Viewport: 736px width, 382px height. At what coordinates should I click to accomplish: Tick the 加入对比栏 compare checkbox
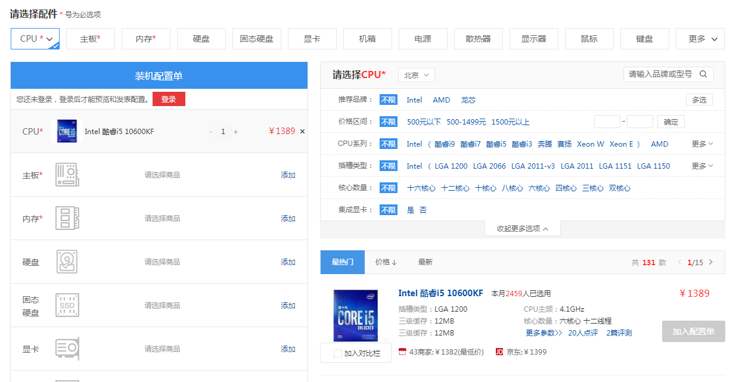(338, 353)
